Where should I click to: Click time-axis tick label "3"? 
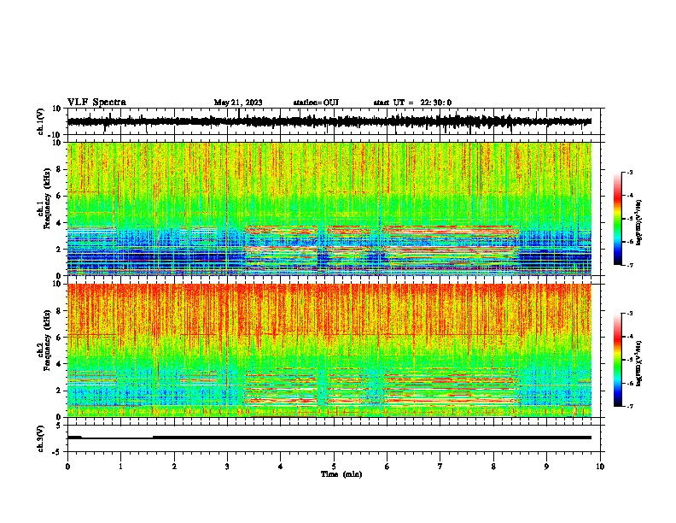tap(227, 466)
